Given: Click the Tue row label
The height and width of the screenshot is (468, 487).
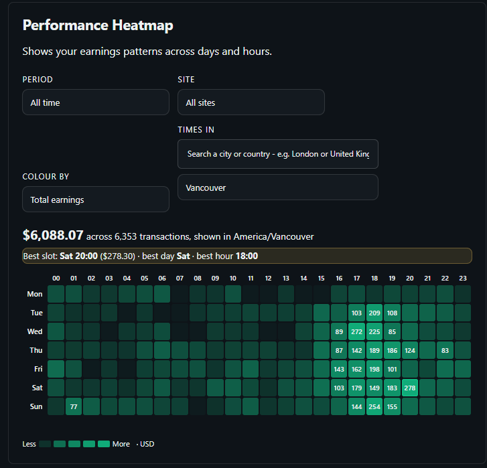Looking at the screenshot, I should 37,313.
